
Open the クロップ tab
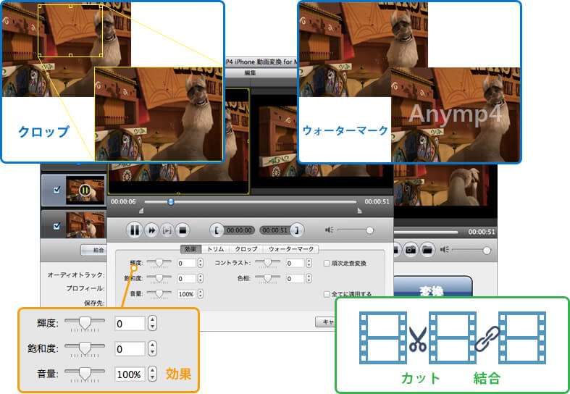[x=246, y=249]
